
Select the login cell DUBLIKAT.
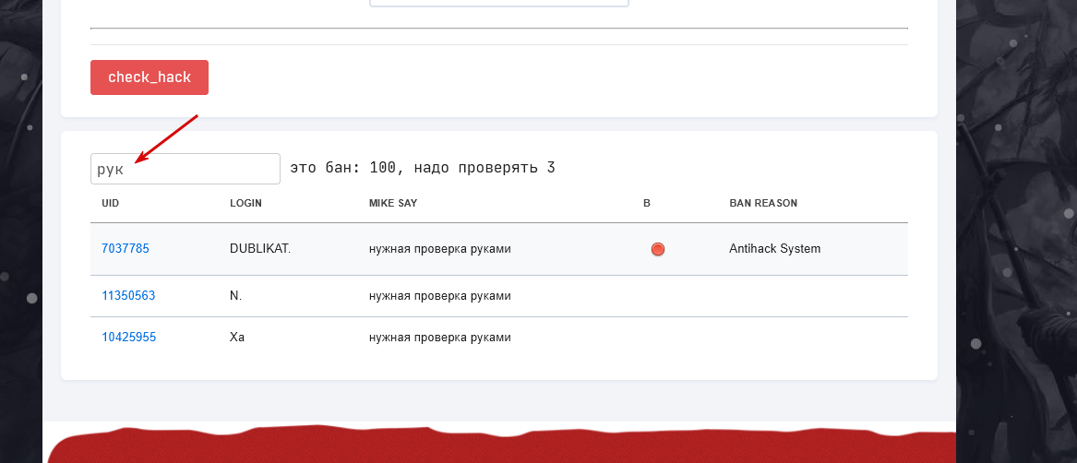click(x=260, y=249)
